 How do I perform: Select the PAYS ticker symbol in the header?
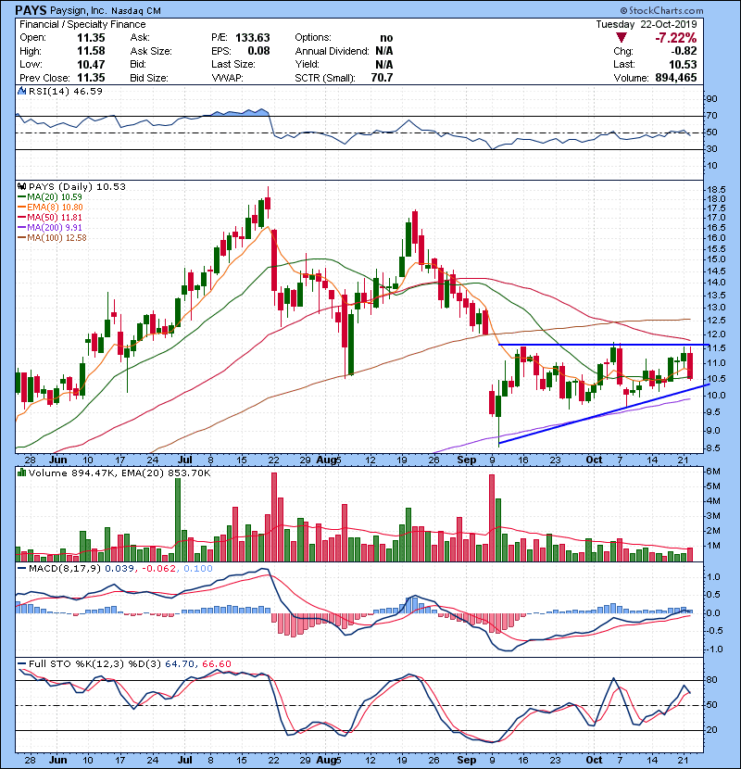pyautogui.click(x=31, y=10)
